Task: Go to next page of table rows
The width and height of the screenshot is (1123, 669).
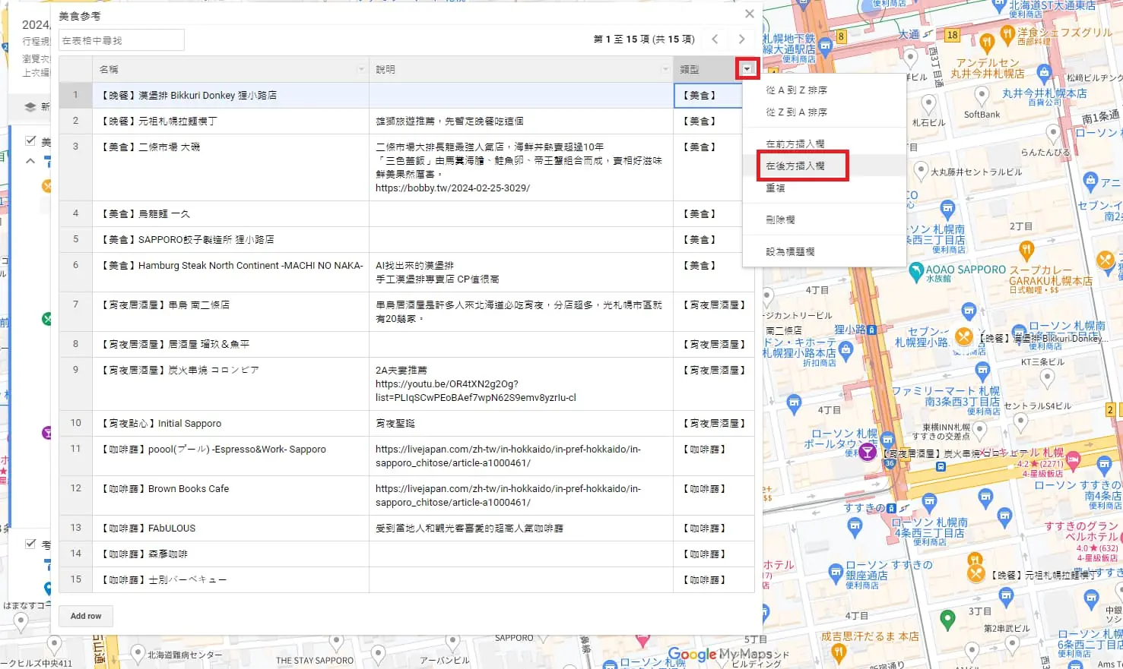Action: [x=741, y=39]
